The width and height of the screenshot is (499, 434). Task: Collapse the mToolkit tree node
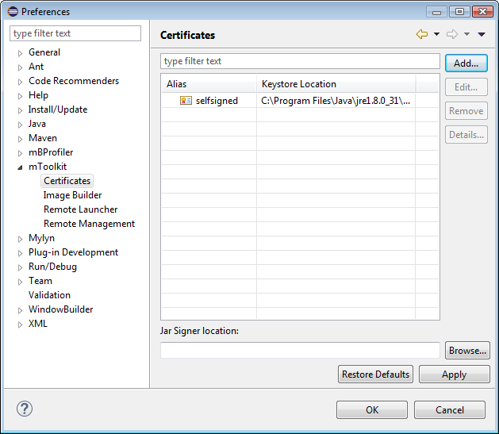(21, 167)
